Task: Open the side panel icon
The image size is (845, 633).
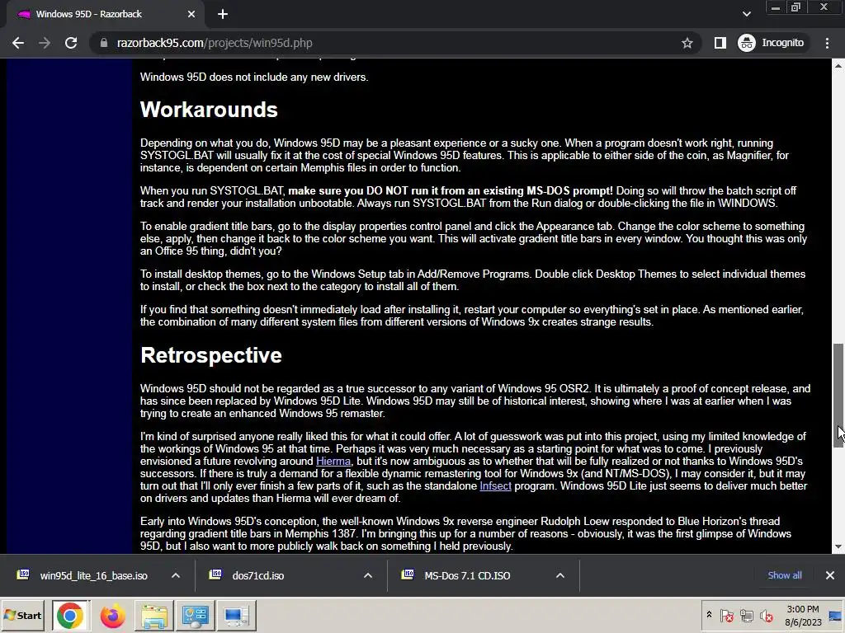Action: coord(720,43)
